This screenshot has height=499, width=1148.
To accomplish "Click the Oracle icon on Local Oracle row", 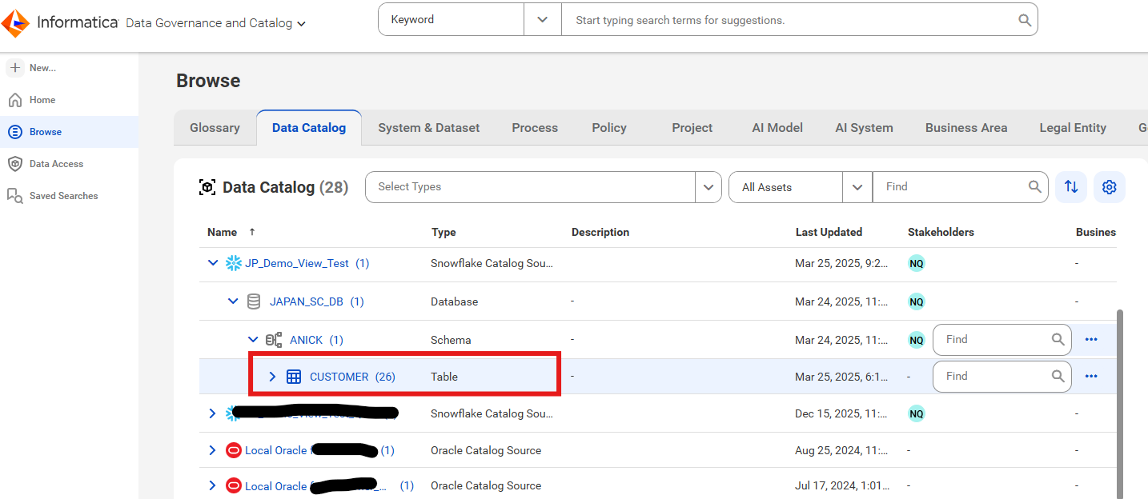I will [x=233, y=449].
